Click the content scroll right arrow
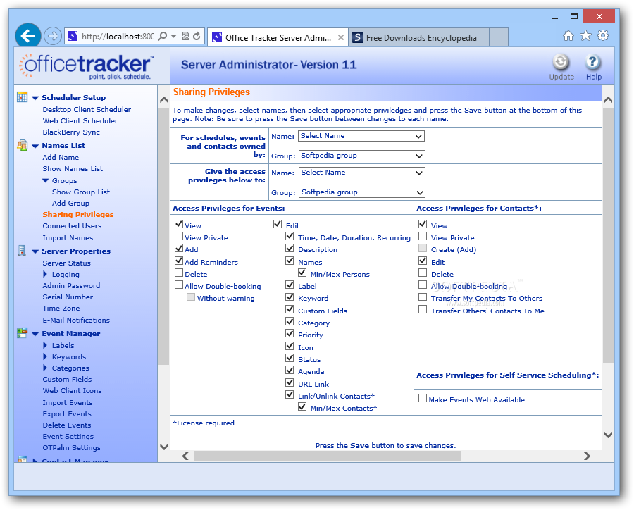 587,456
